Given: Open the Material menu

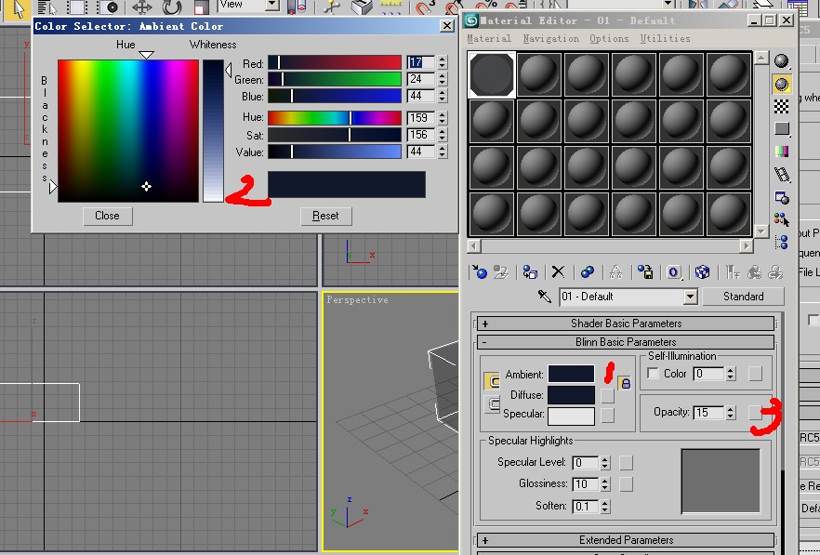Looking at the screenshot, I should pos(489,38).
